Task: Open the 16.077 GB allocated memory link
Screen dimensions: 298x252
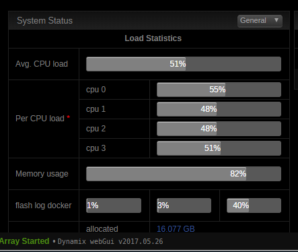Action: [x=176, y=229]
